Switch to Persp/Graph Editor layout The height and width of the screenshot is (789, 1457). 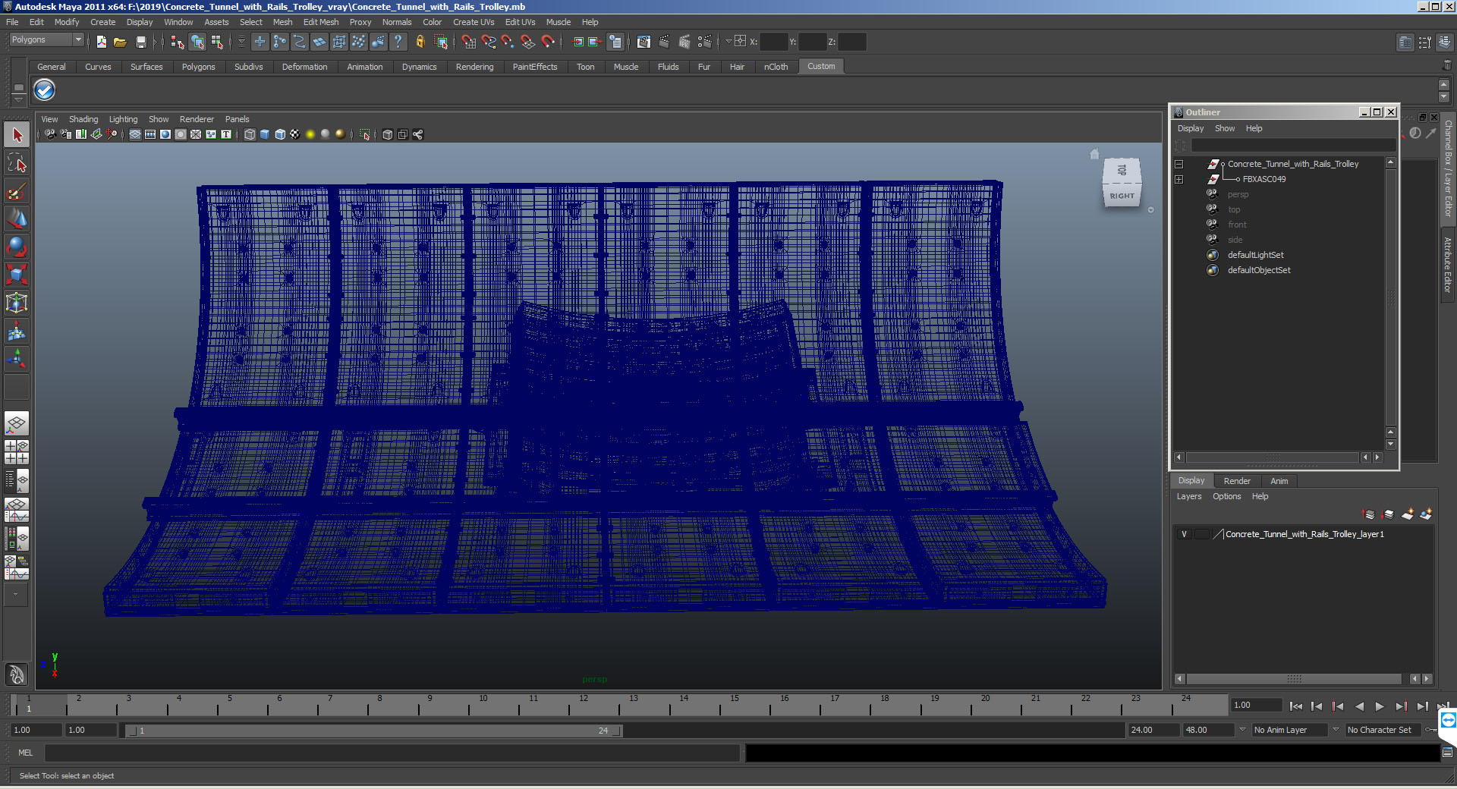pos(17,510)
